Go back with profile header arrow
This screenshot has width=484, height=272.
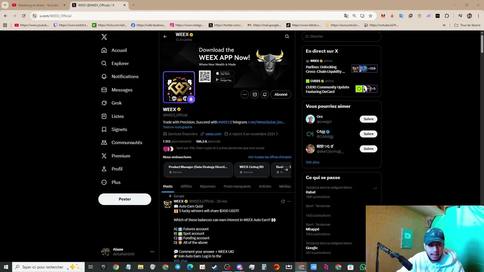165,37
